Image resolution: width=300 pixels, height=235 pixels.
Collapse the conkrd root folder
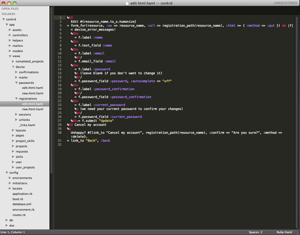(x=3, y=20)
